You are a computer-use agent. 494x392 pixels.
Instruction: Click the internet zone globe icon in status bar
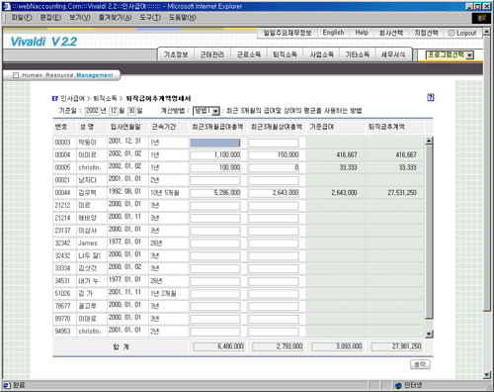(398, 385)
